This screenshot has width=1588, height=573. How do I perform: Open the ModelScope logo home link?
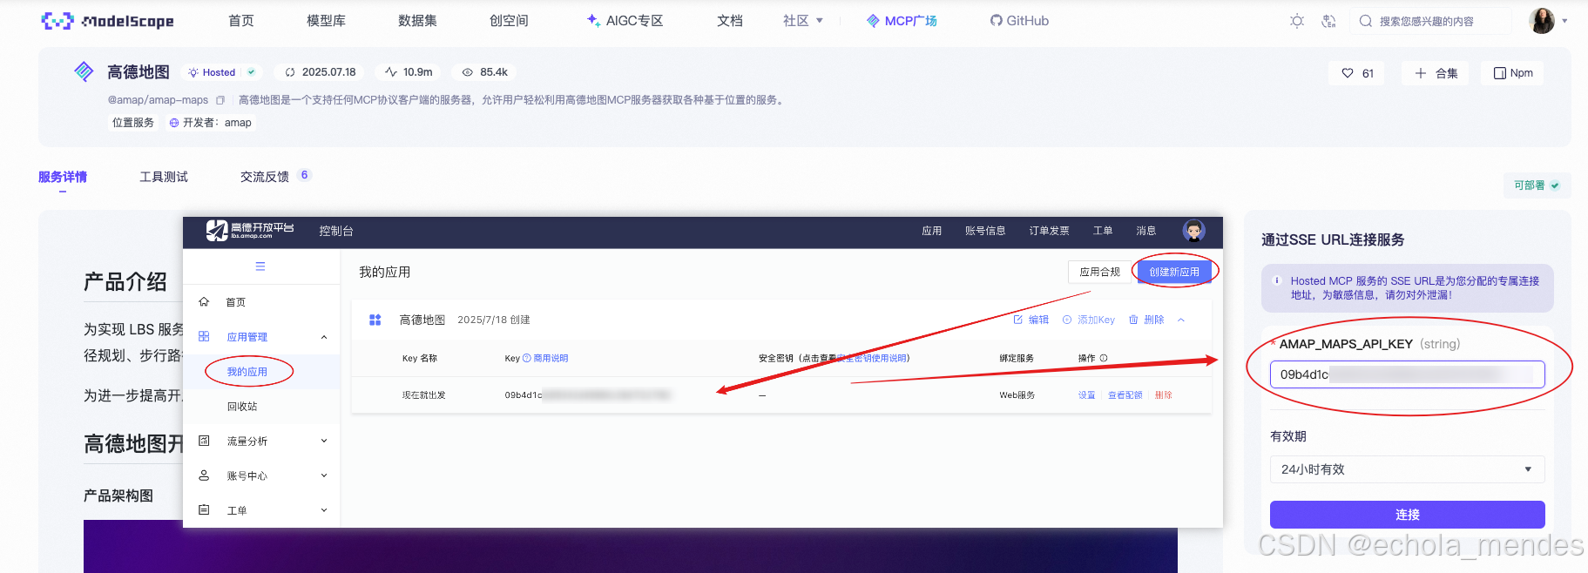107,21
